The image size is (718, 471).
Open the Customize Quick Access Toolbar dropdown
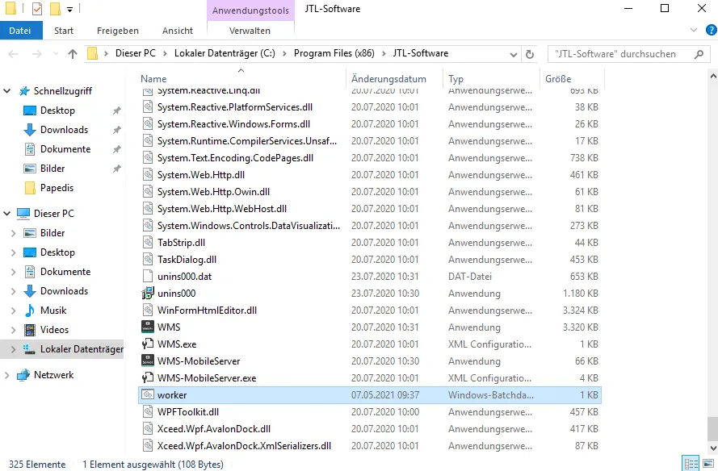69,9
